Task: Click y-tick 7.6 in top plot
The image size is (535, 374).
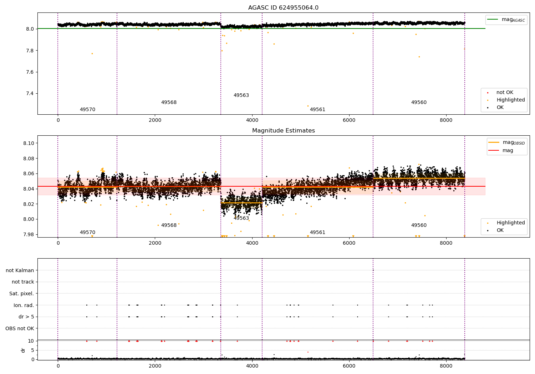Action: [x=30, y=72]
